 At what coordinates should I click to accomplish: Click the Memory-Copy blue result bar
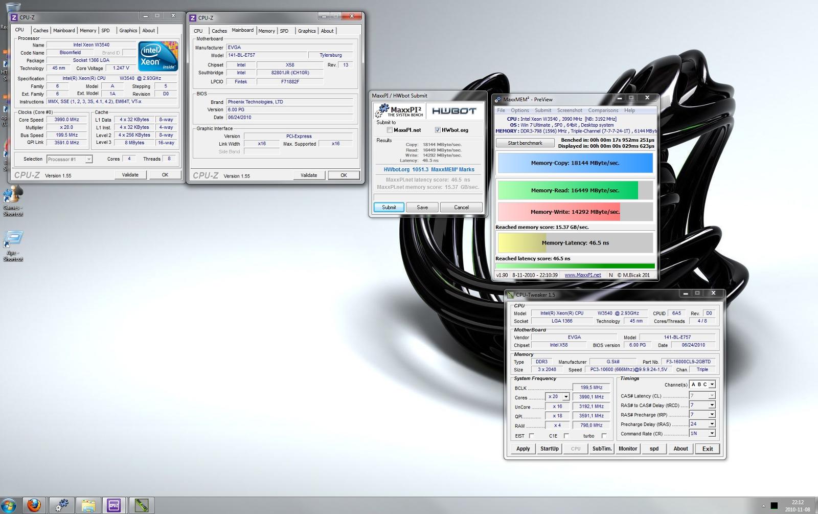click(575, 163)
